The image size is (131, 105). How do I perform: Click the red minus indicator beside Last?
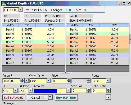pos(28,10)
